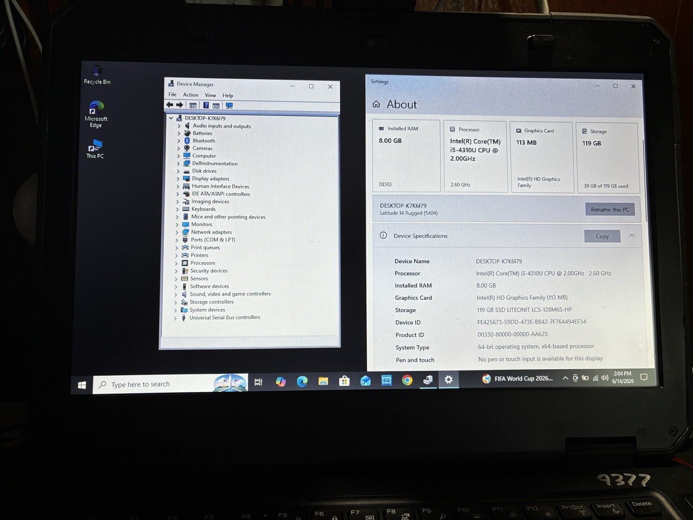Image resolution: width=693 pixels, height=520 pixels.
Task: Expand the Batteries category
Action: pyautogui.click(x=178, y=133)
